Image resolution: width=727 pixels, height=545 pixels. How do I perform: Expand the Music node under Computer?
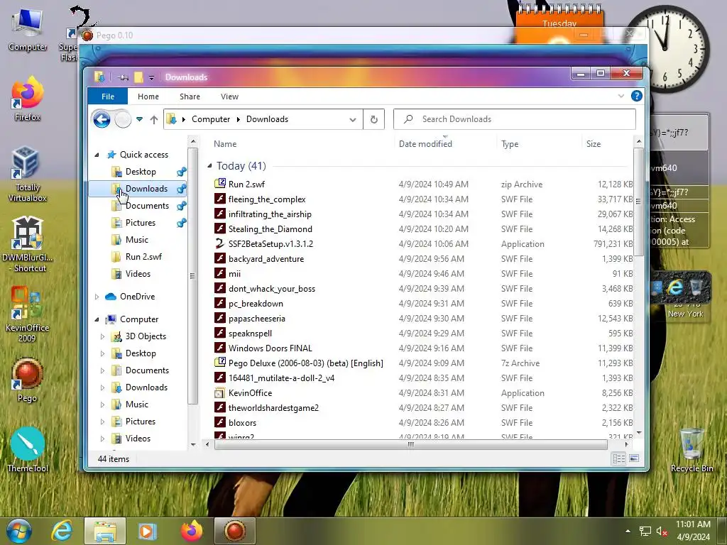point(102,404)
